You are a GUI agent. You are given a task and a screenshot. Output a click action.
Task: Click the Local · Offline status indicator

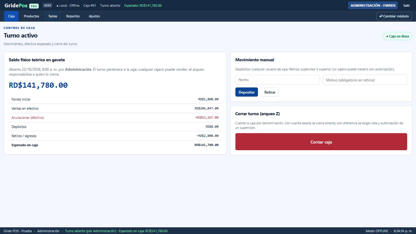tap(68, 5)
